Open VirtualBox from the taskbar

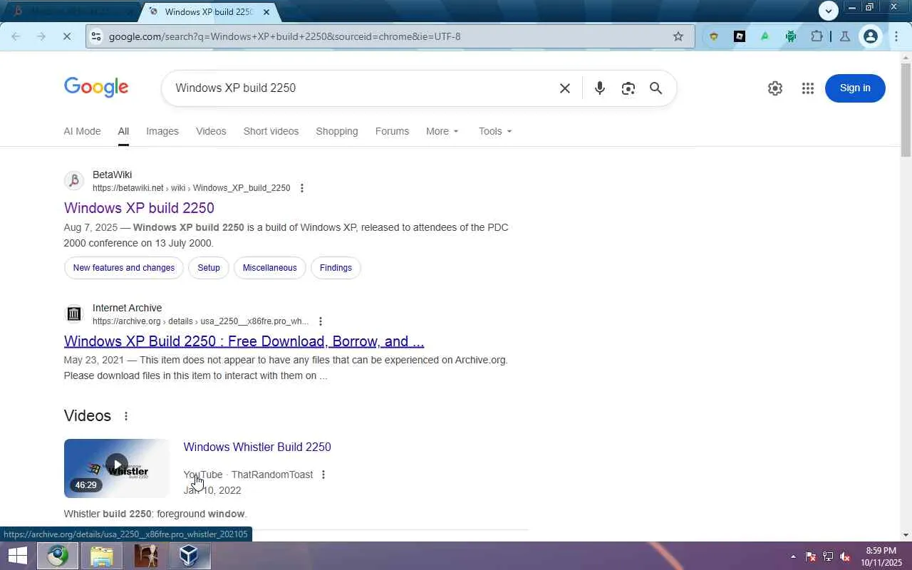pyautogui.click(x=189, y=556)
